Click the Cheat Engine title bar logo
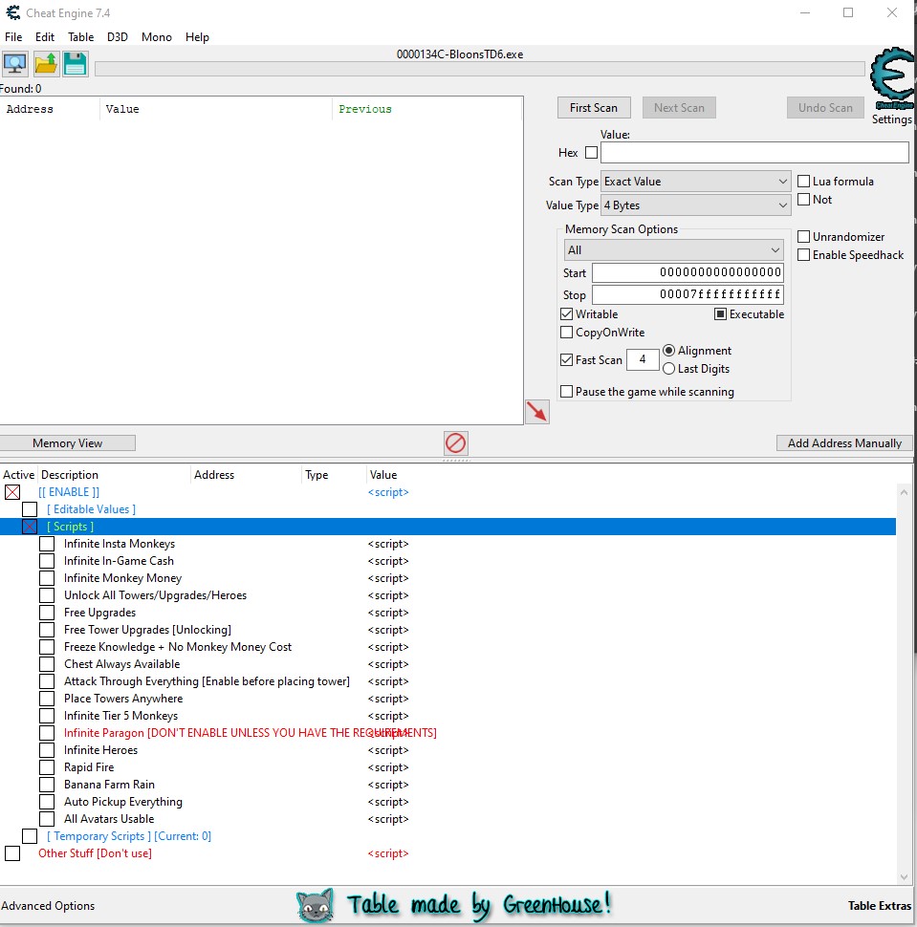This screenshot has height=927, width=917. [x=13, y=12]
